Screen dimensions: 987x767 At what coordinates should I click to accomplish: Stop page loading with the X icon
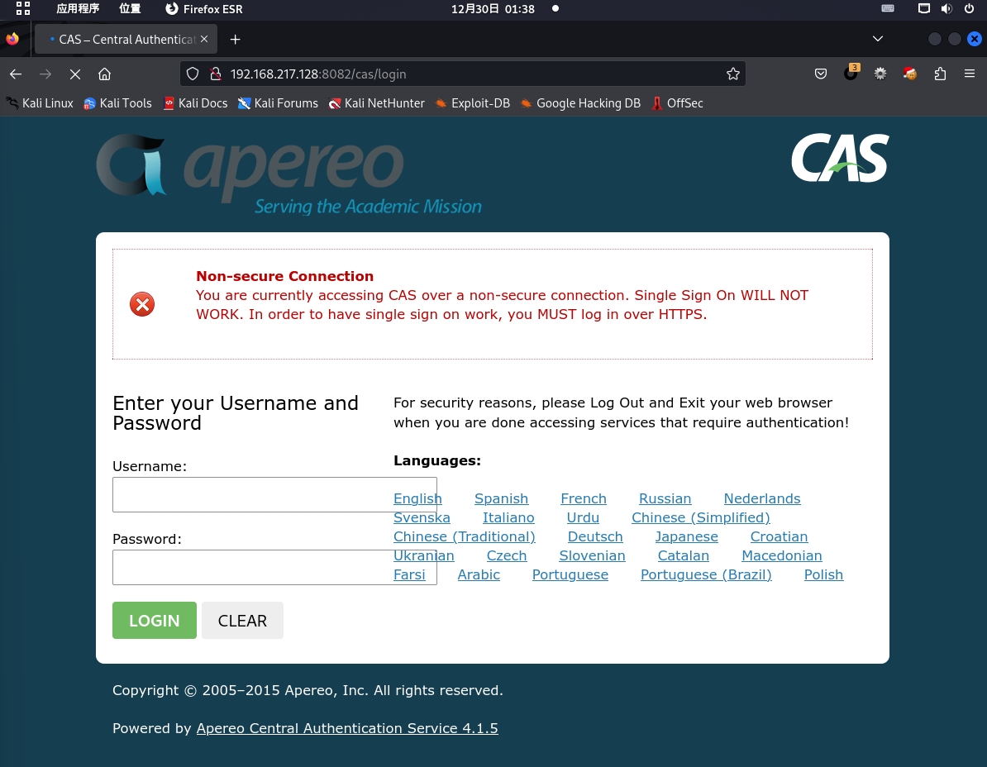(x=74, y=74)
